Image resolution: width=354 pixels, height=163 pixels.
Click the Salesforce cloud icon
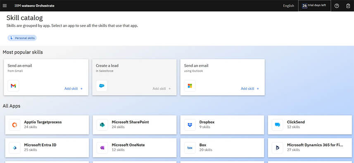pyautogui.click(x=102, y=86)
